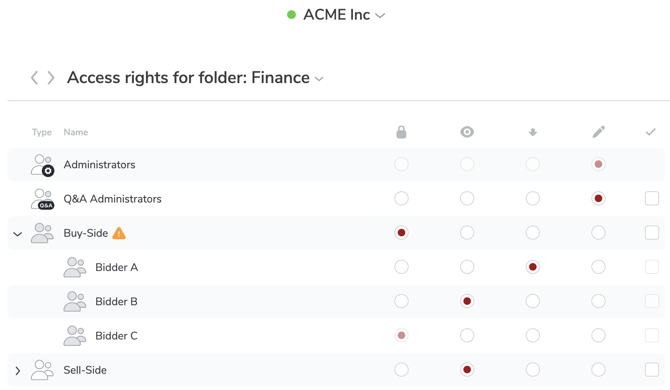Viewport: 670px width, 390px height.
Task: Click the checkmark column header icon
Action: pos(650,132)
